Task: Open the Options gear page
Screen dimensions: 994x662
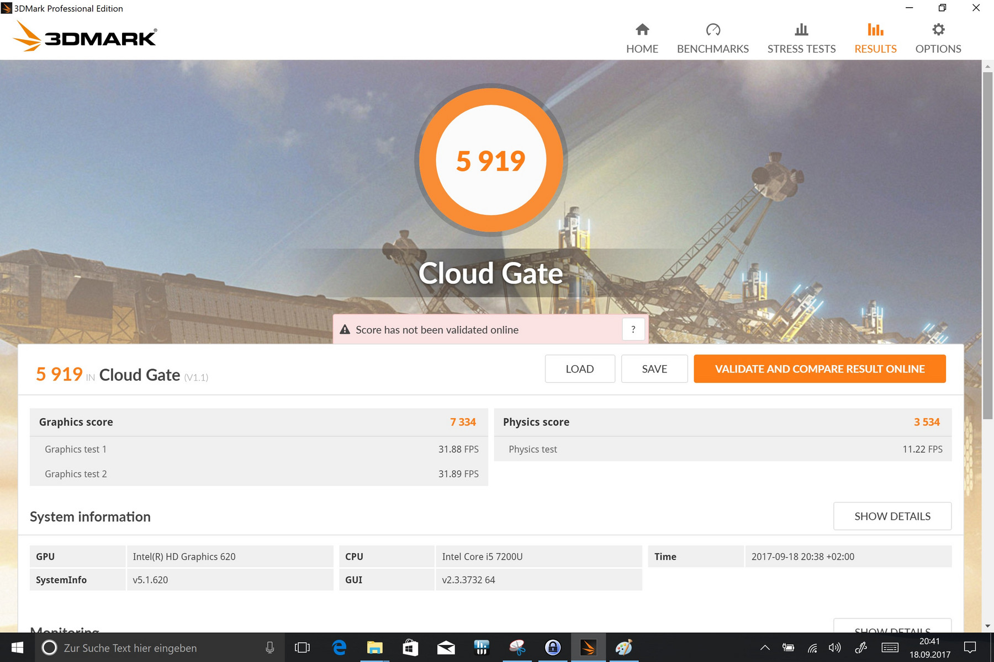Action: click(938, 39)
